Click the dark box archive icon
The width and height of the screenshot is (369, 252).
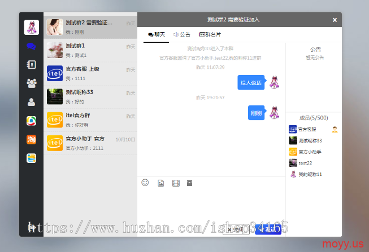[x=189, y=183]
